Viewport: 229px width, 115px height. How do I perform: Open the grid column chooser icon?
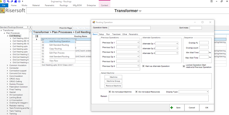pyautogui.click(x=37, y=36)
